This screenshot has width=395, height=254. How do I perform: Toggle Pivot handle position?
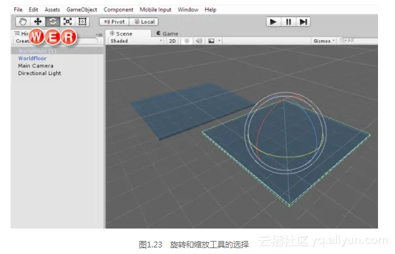114,22
